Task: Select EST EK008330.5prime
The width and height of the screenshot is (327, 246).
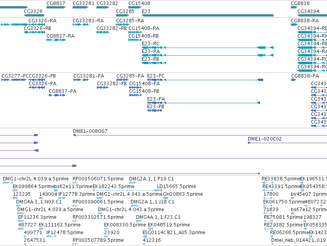Action: [106, 229]
